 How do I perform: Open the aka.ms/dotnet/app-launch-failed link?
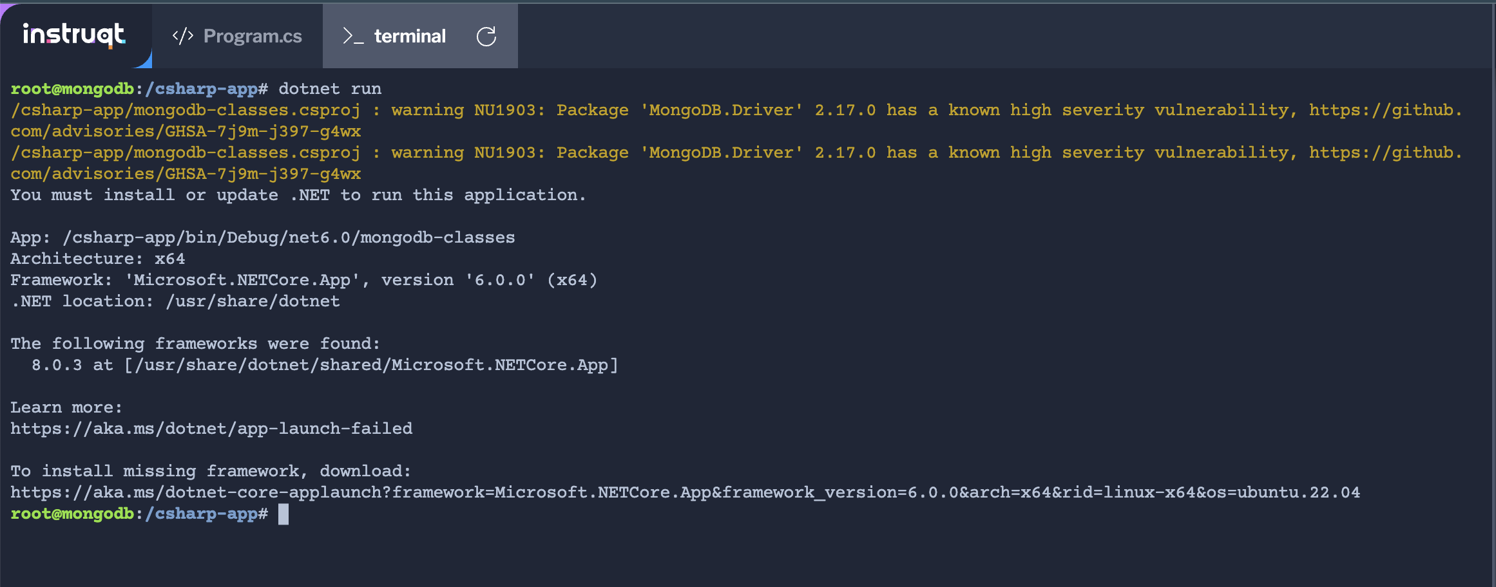tap(211, 429)
